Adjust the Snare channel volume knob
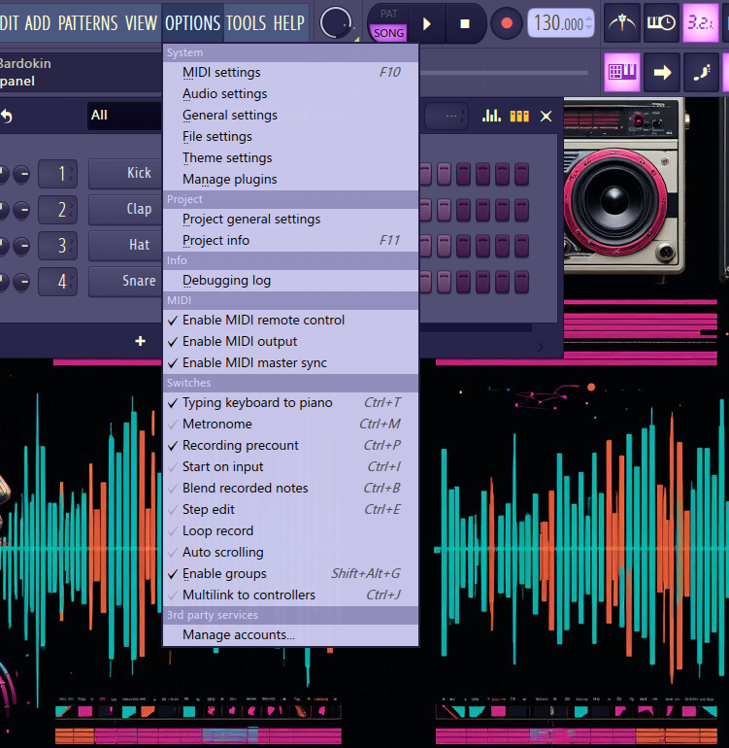 click(x=21, y=282)
